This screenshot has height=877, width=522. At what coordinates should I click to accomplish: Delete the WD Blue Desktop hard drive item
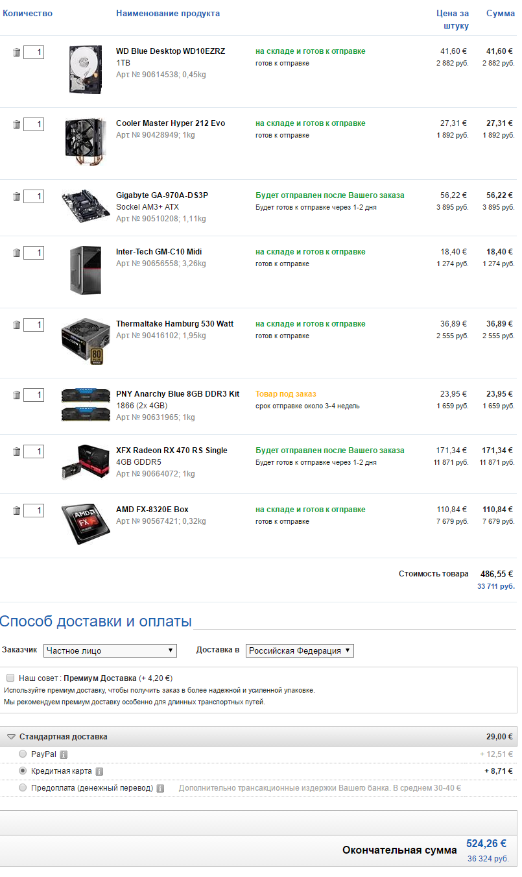tap(17, 53)
